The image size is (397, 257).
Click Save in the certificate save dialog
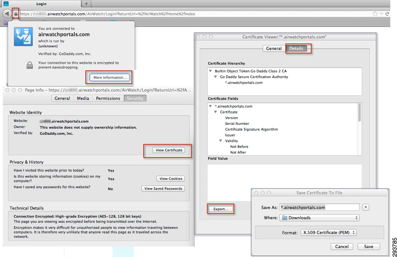(x=369, y=246)
